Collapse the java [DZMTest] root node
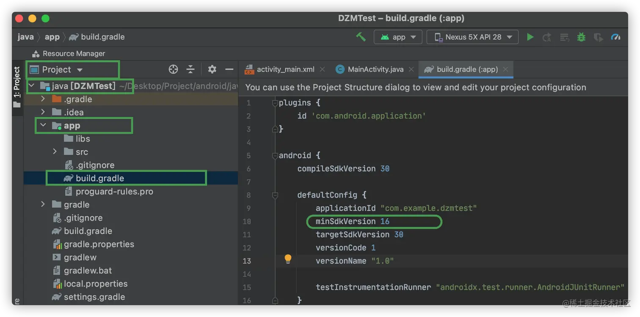This screenshot has width=640, height=317. (x=31, y=86)
